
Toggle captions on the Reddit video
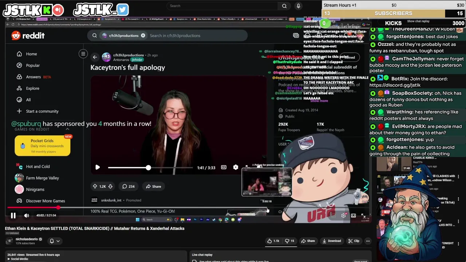tap(224, 167)
